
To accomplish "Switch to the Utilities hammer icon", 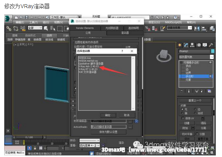I will pos(211,45).
